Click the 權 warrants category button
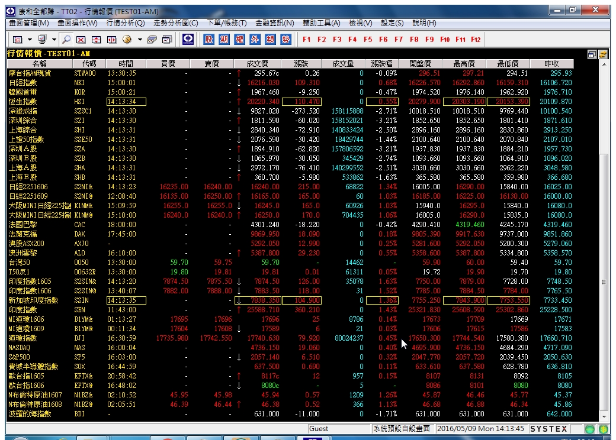616x440 pixels. 239,39
